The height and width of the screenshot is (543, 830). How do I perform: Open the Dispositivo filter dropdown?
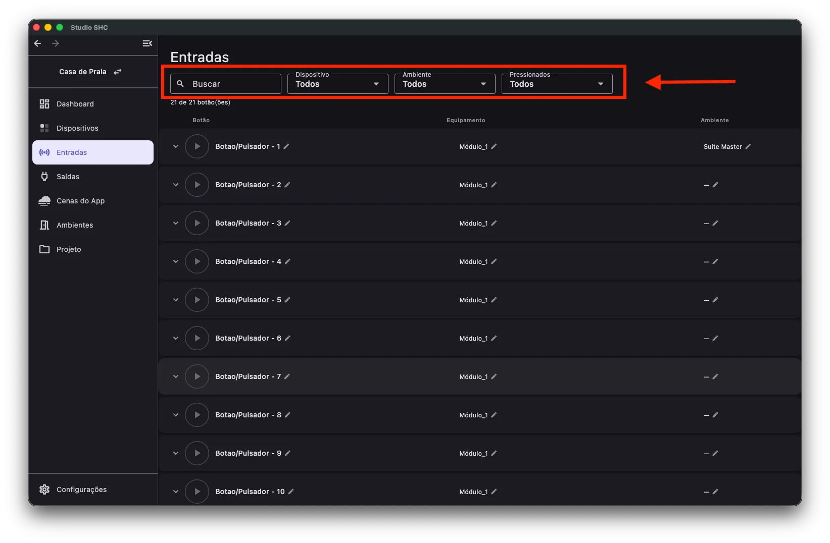pyautogui.click(x=338, y=84)
